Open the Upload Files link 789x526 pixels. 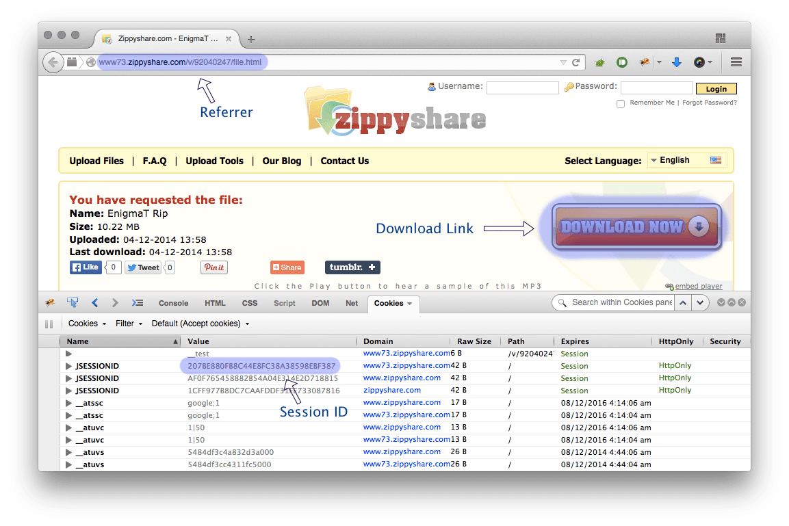tap(96, 161)
